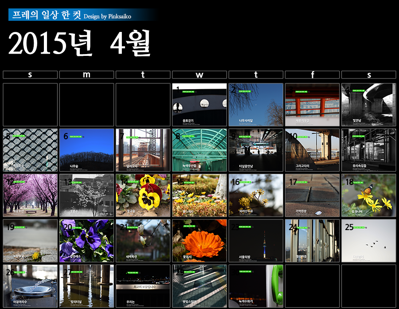
Task: Click the '프레의 일상 한 컷' blue banner
Action: click(x=82, y=15)
